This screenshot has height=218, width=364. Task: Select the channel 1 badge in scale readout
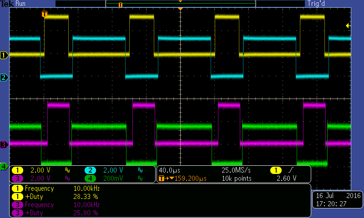click(x=17, y=170)
